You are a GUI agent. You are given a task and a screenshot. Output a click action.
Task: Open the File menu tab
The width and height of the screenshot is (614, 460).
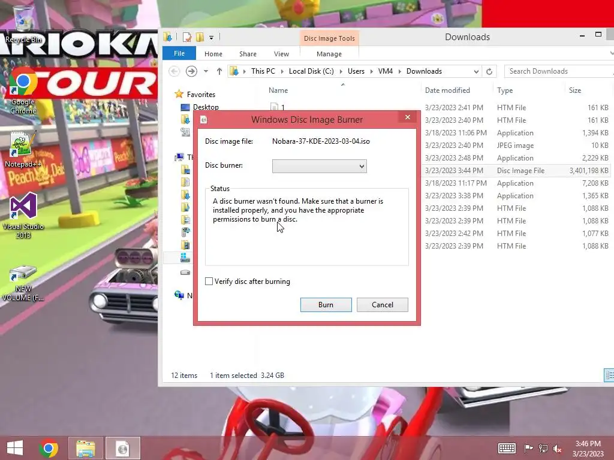click(x=179, y=53)
